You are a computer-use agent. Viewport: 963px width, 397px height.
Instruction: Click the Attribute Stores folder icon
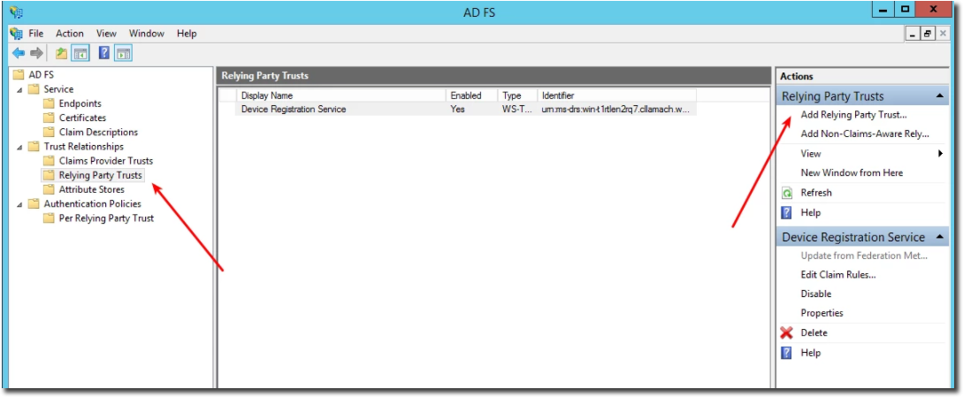[x=50, y=190]
